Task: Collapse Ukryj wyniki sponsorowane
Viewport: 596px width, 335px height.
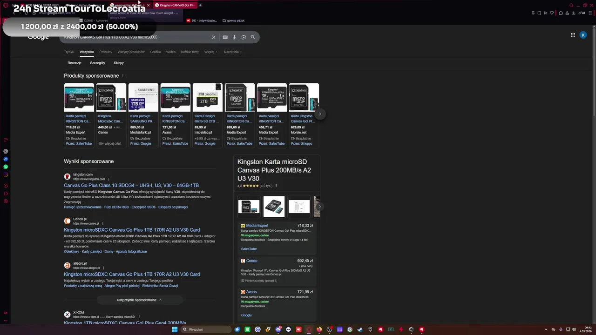Action: (139, 300)
